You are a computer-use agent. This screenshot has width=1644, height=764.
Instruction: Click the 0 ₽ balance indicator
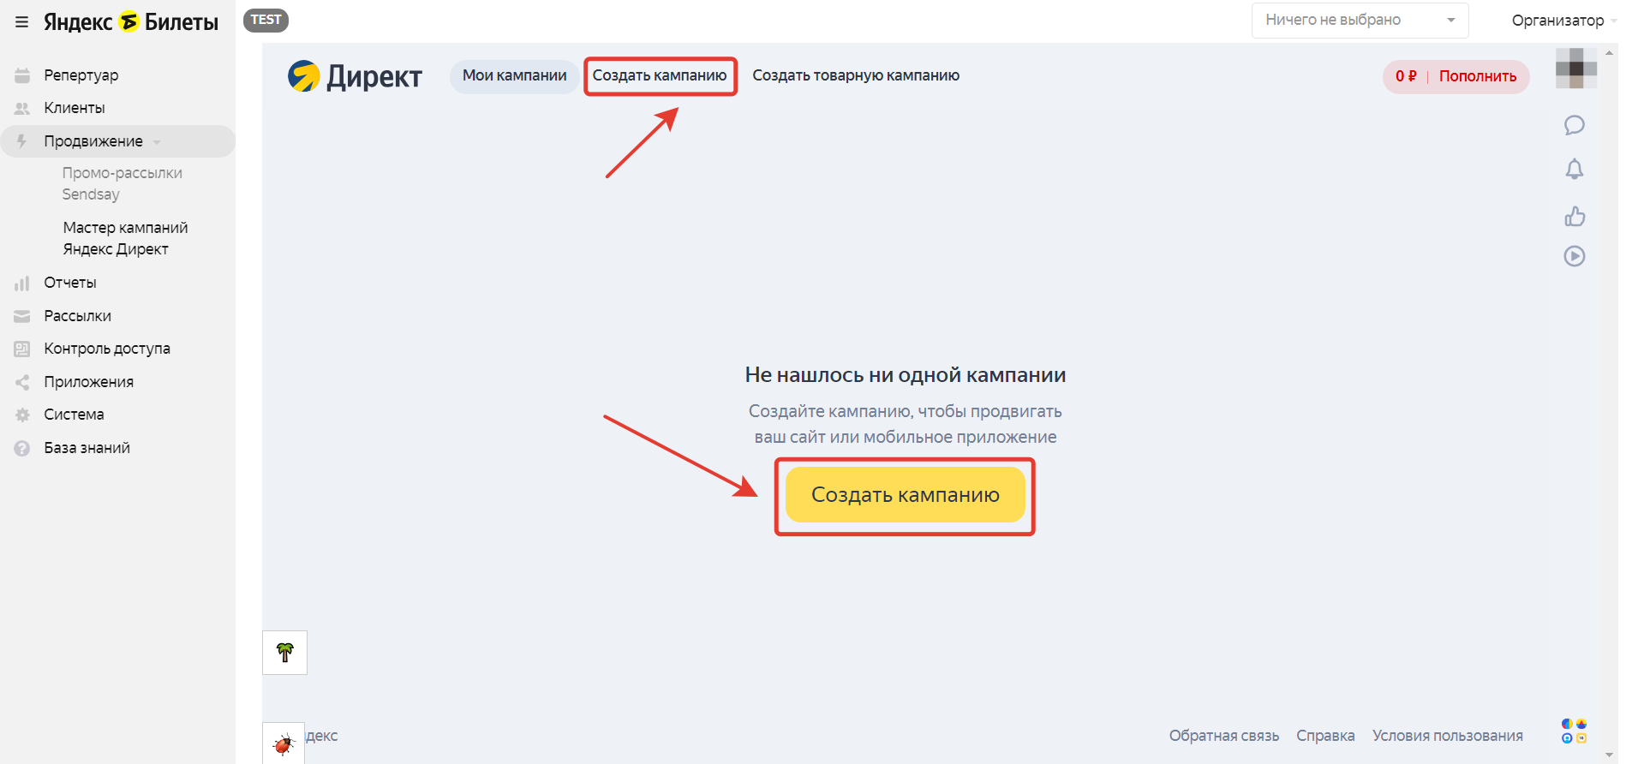coord(1406,76)
